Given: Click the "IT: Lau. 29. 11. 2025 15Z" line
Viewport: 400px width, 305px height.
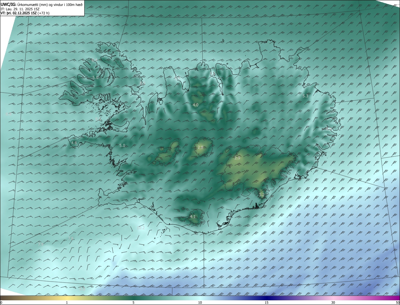Looking at the screenshot, I should (20, 9).
